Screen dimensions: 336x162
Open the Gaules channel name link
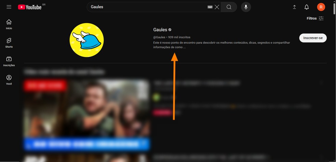tap(160, 30)
